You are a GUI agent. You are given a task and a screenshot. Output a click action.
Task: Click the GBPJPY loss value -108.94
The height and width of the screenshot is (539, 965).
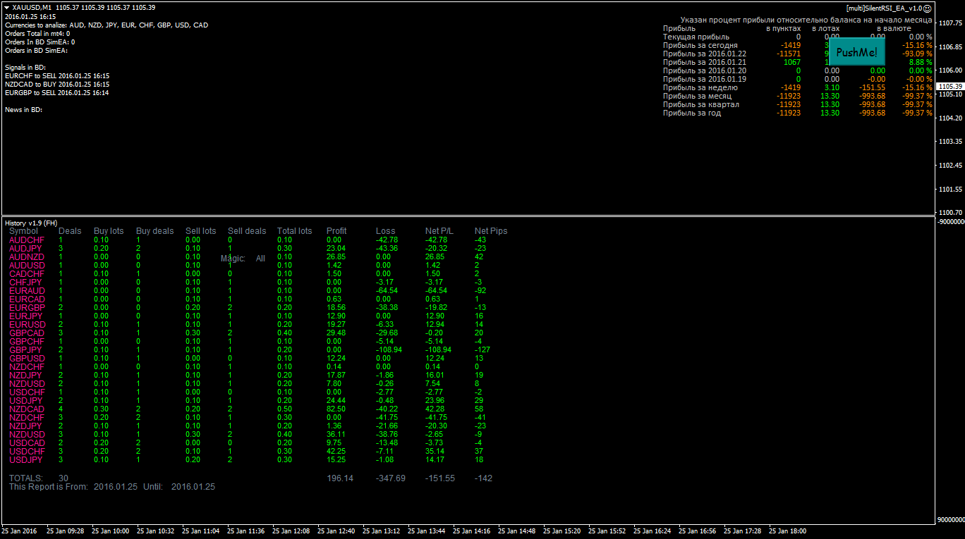[x=389, y=350]
